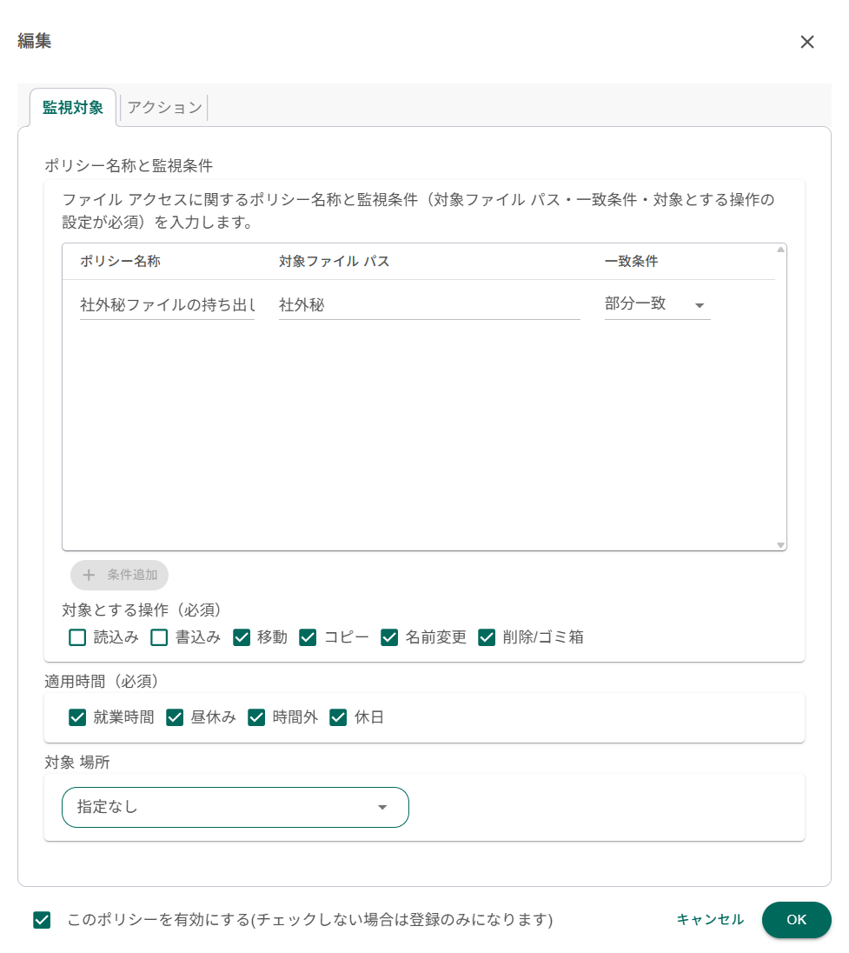
Task: Click the scrollbar up arrow in policy list
Action: tap(780, 249)
